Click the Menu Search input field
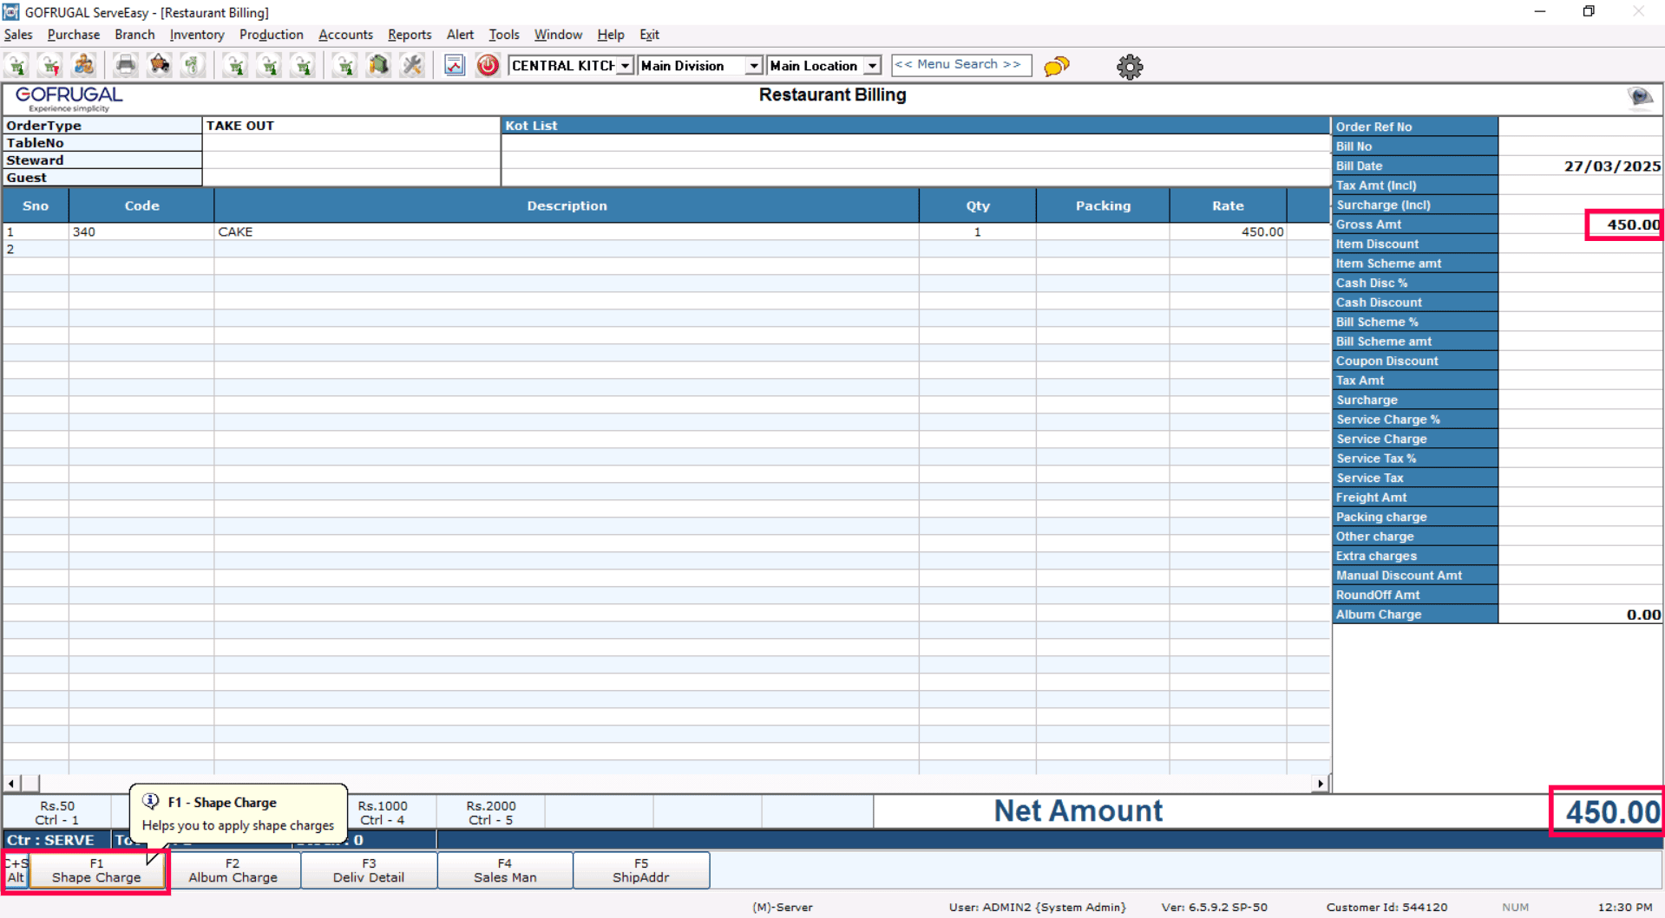Screen dimensions: 1665x918 point(960,65)
